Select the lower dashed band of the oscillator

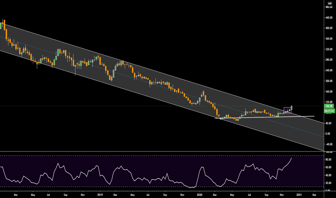click(x=162, y=187)
